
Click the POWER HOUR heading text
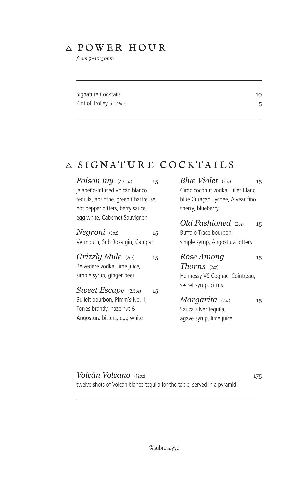(x=122, y=48)
